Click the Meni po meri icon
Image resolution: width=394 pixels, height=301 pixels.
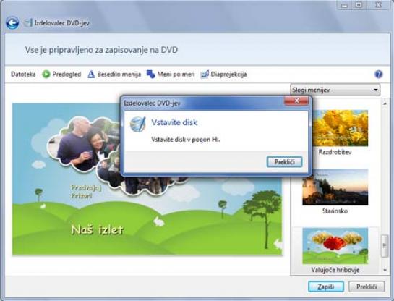pyautogui.click(x=151, y=75)
